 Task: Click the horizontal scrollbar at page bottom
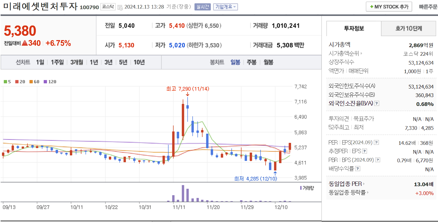[x=162, y=220]
